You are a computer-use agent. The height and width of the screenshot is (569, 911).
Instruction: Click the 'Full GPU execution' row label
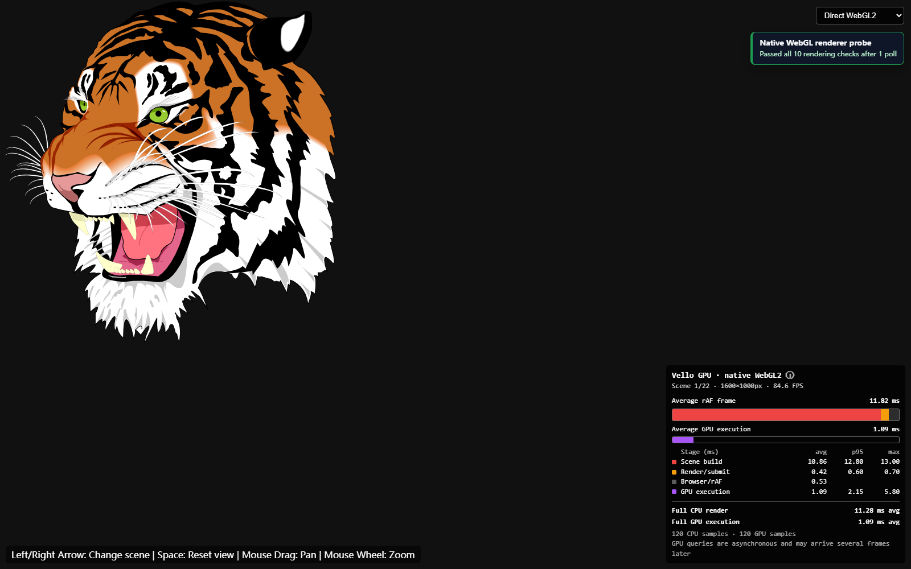705,522
